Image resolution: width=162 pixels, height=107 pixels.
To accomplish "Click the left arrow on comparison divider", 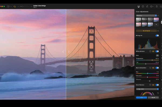I will (x=63, y=52).
